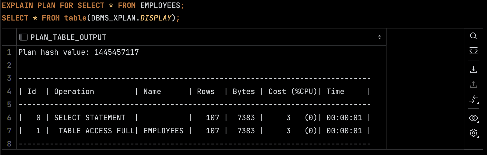Click the Id Operation header row cell

[x=201, y=91]
